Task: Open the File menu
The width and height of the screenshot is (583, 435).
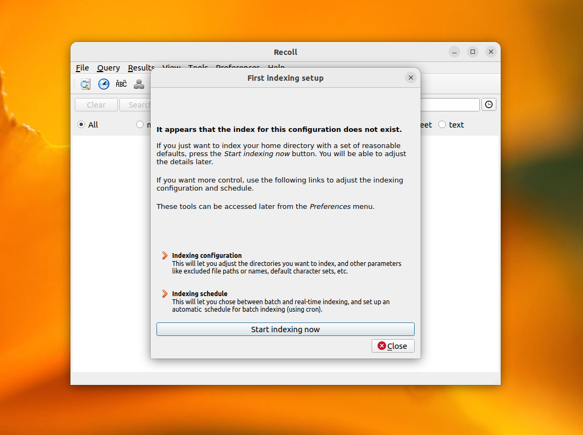Action: (x=82, y=68)
